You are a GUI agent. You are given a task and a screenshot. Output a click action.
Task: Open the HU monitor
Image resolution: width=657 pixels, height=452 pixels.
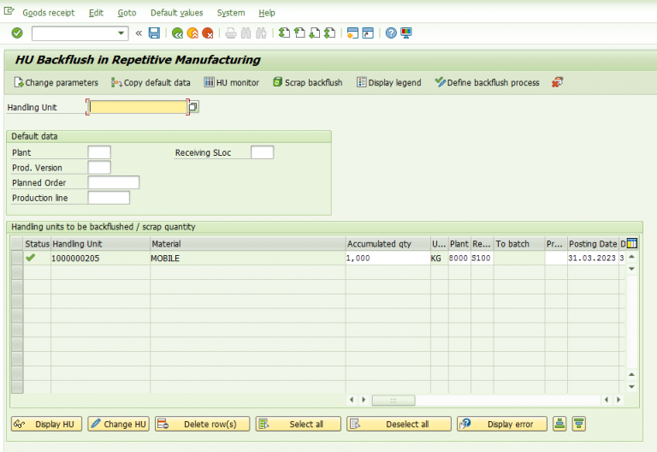tap(231, 82)
